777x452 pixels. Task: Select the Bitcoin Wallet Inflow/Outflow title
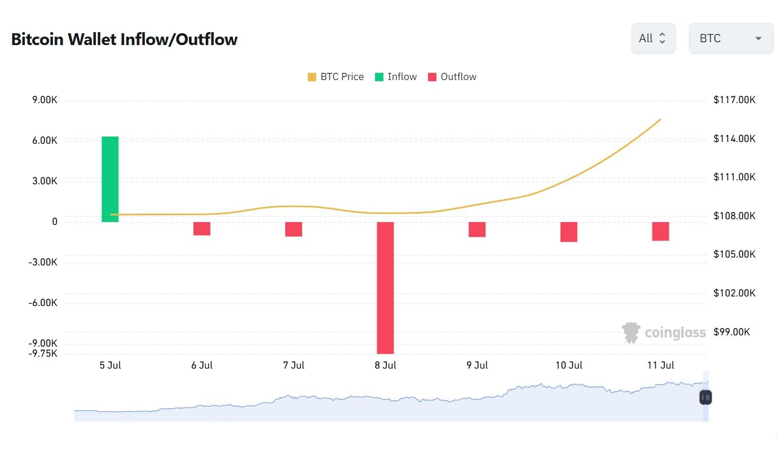pyautogui.click(x=124, y=39)
